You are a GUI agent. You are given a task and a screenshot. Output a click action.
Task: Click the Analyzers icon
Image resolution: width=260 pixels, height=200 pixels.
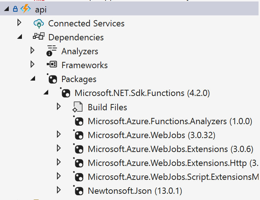[x=52, y=51]
